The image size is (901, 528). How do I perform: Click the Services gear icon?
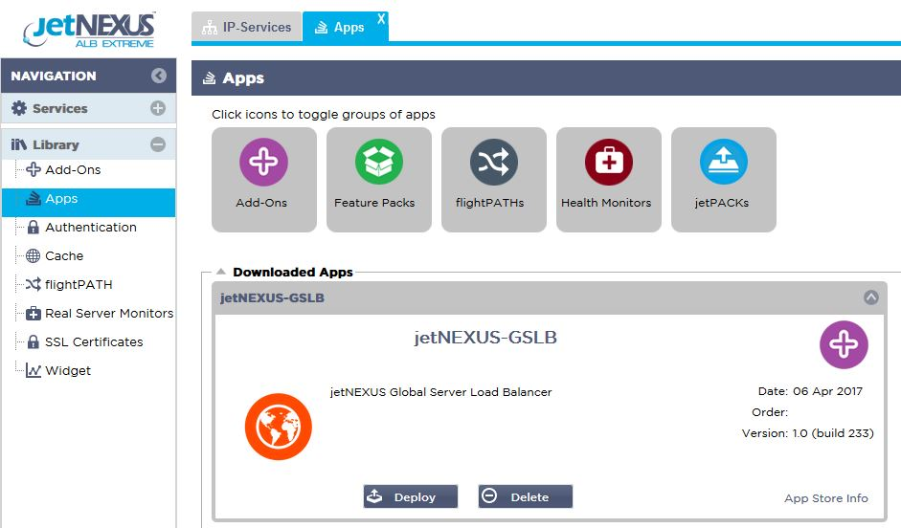19,108
